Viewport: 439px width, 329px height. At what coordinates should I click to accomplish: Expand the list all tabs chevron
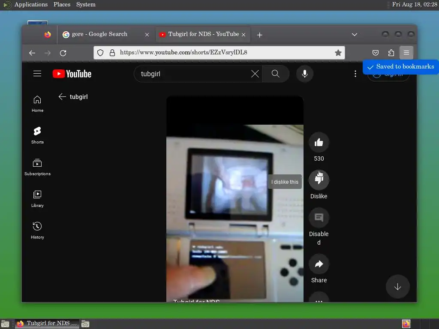point(355,34)
